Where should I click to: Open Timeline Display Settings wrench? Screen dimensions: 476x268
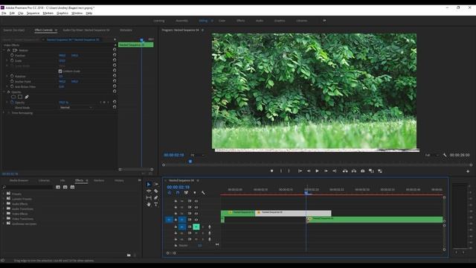click(203, 193)
